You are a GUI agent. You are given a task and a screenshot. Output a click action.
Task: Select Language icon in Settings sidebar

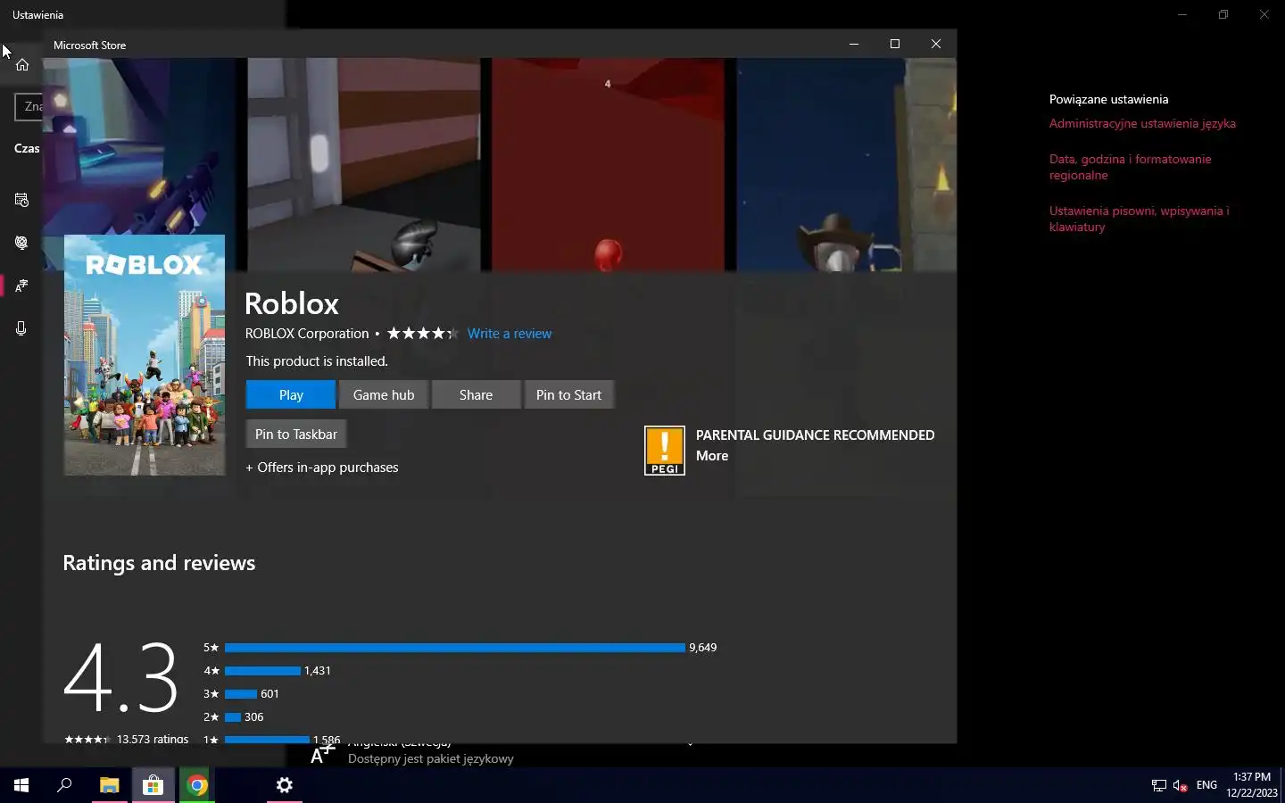tap(22, 286)
